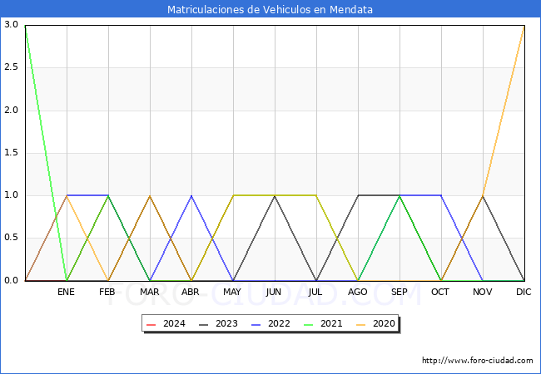Image resolution: width=541 pixels, height=374 pixels.
Task: Click the 2021 legend entry
Action: point(323,324)
